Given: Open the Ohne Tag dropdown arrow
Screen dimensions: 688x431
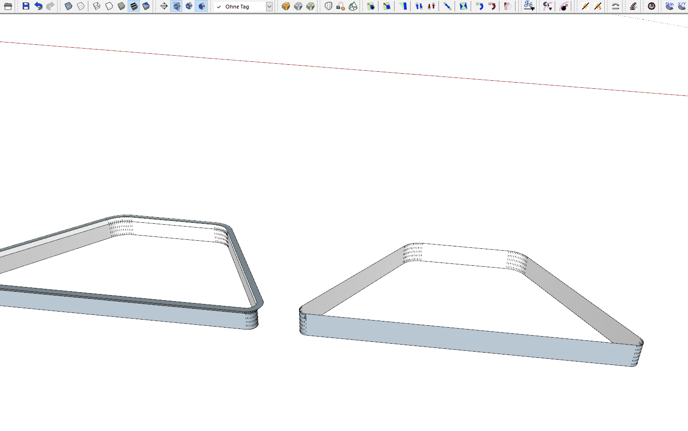Looking at the screenshot, I should pyautogui.click(x=269, y=7).
